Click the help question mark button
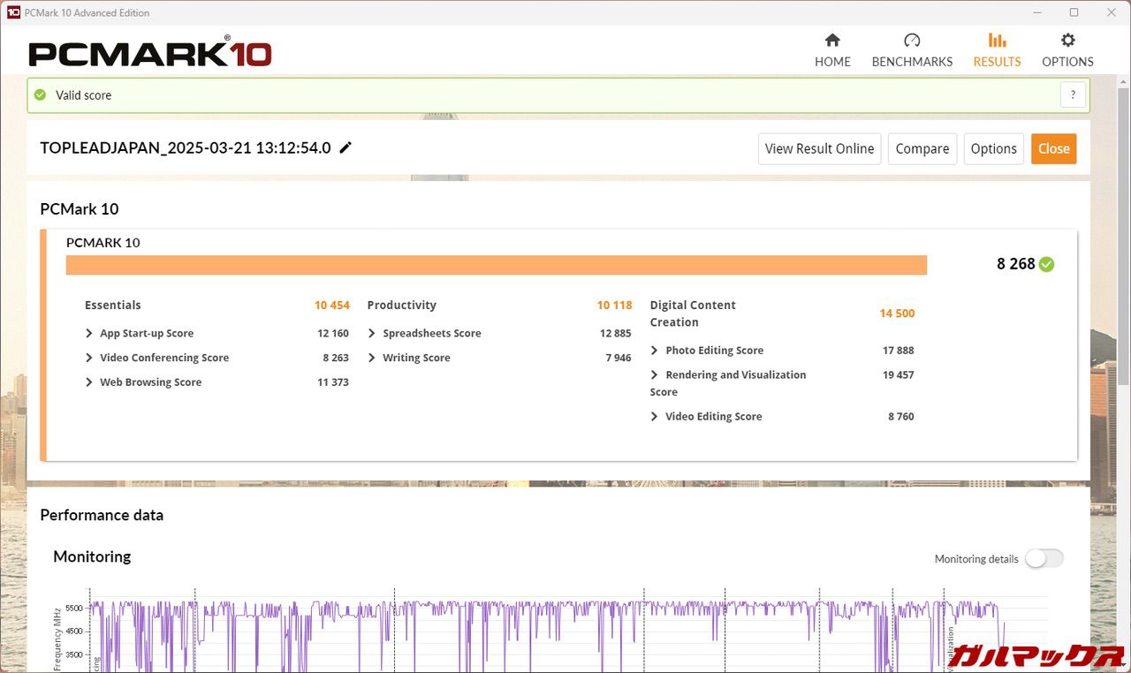Image resolution: width=1131 pixels, height=673 pixels. pyautogui.click(x=1073, y=95)
